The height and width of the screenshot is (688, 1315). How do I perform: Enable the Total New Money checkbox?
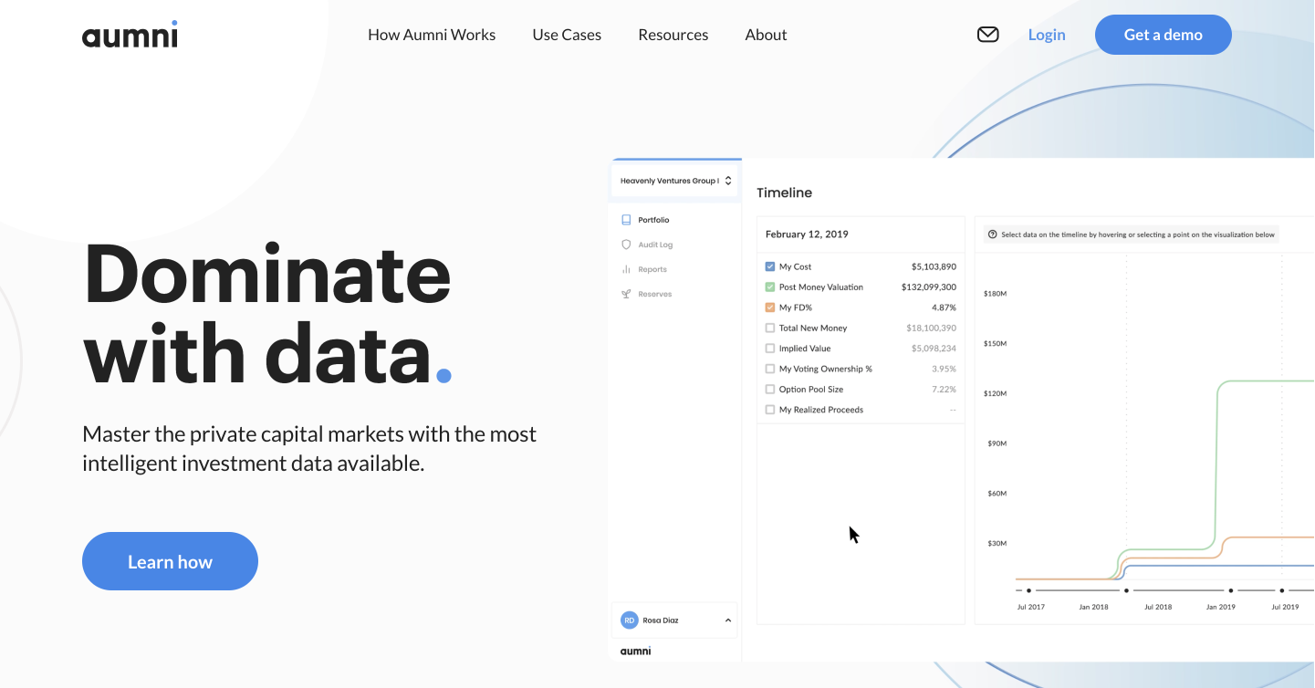769,328
